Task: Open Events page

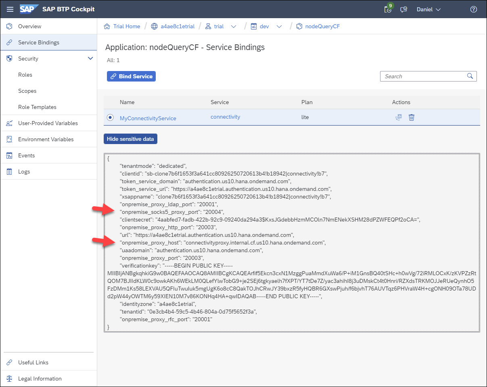Action: (x=27, y=155)
